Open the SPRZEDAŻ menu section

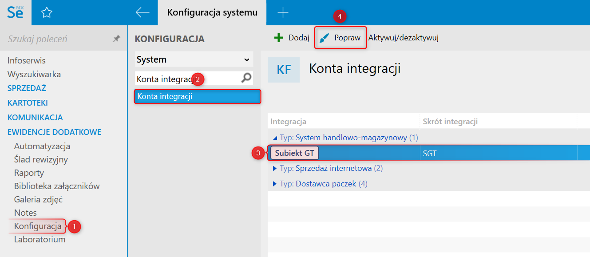point(27,88)
